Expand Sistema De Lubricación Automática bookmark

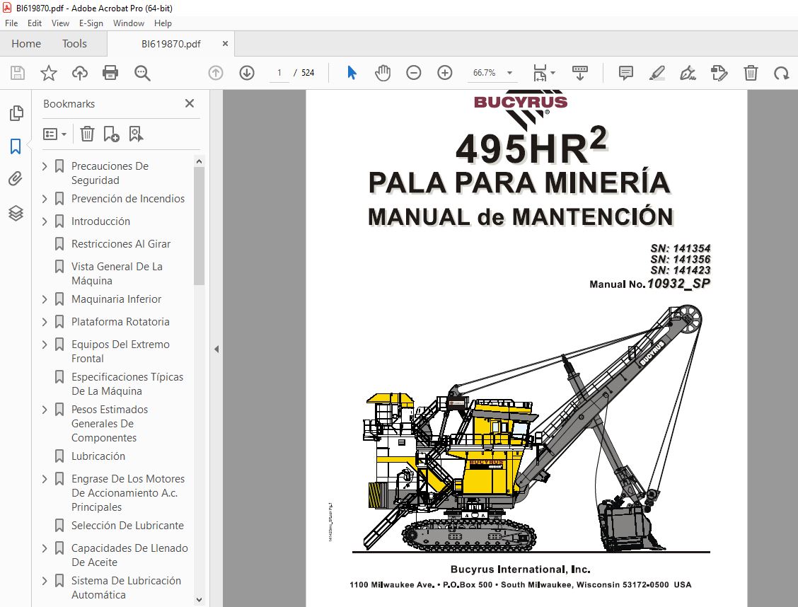(45, 581)
